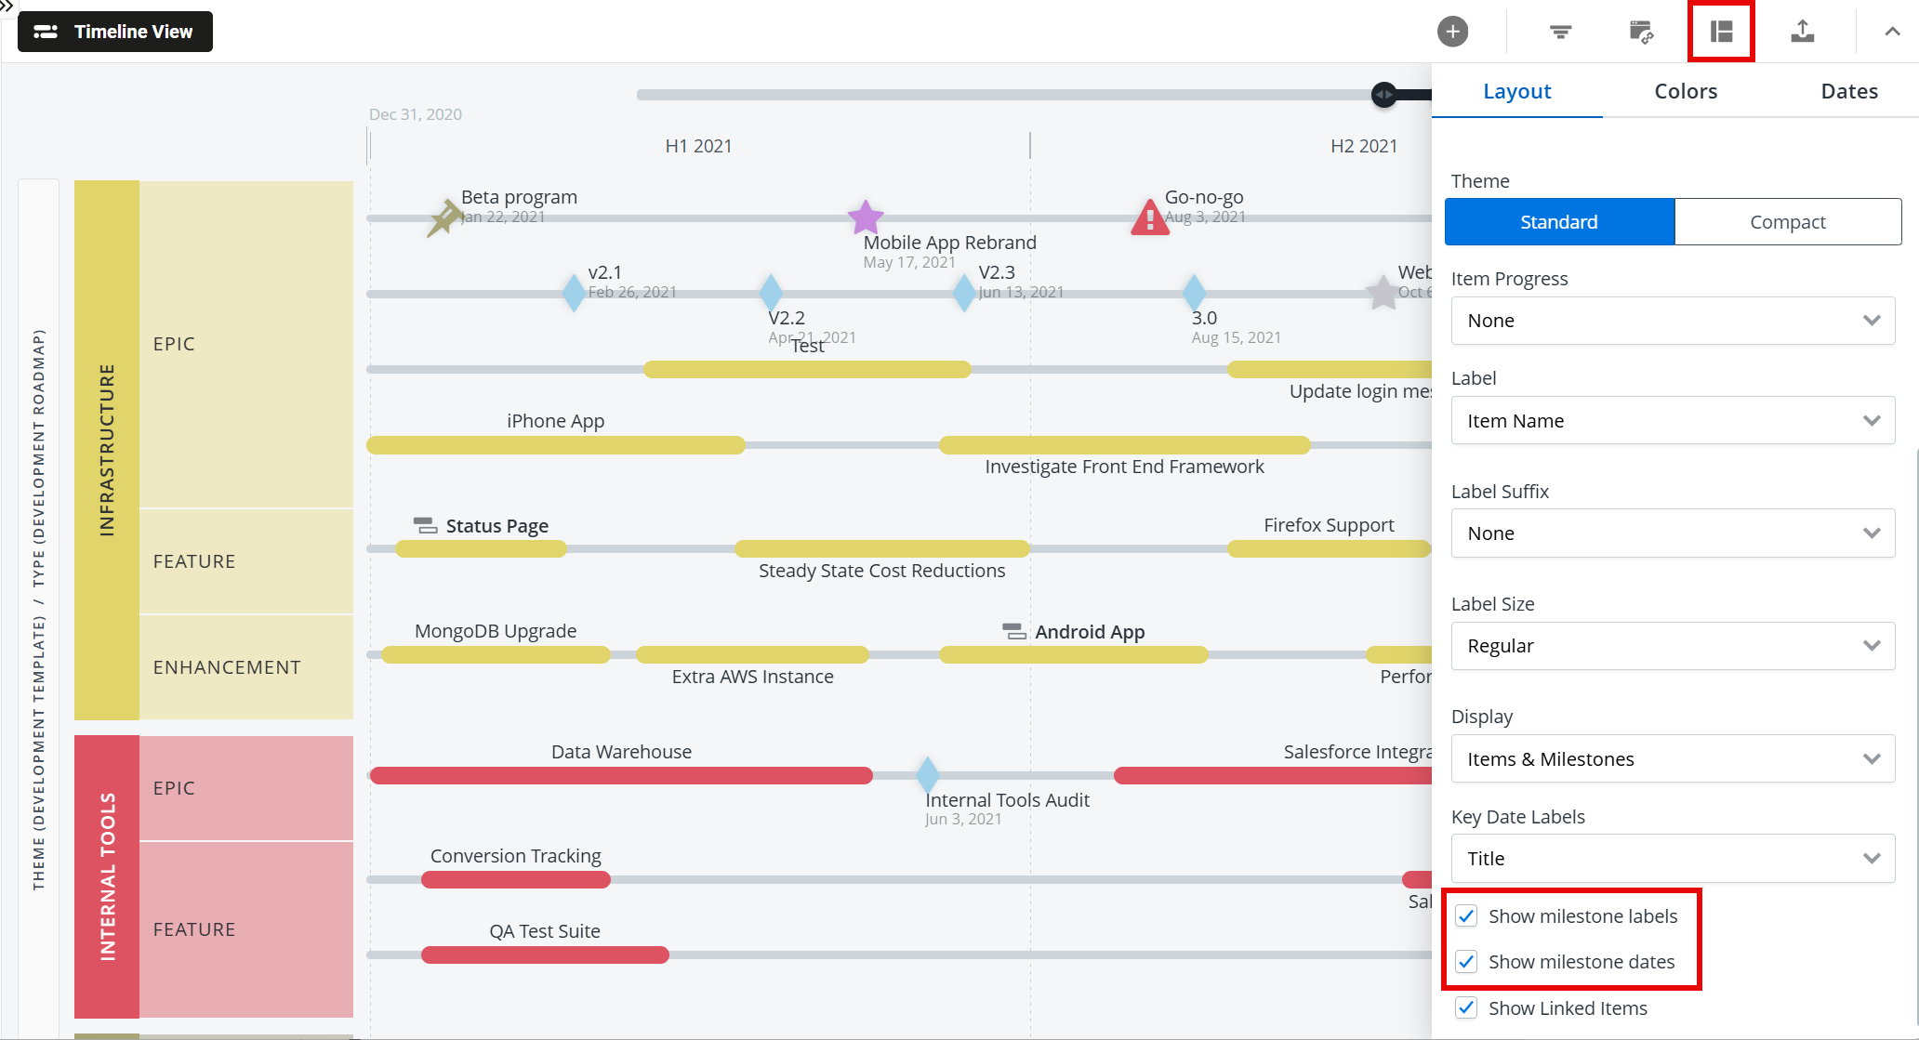Expand the Display dropdown showing Items & Milestones

(1672, 758)
